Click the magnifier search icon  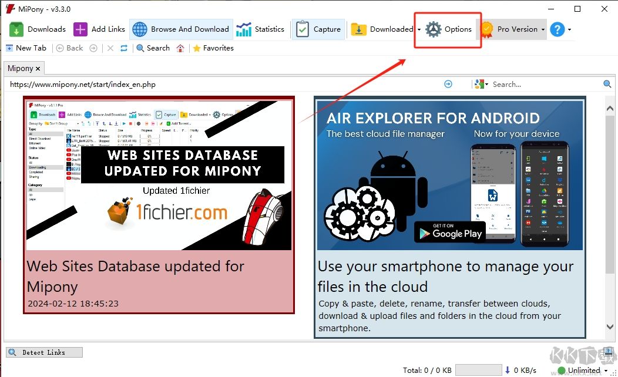(x=607, y=84)
